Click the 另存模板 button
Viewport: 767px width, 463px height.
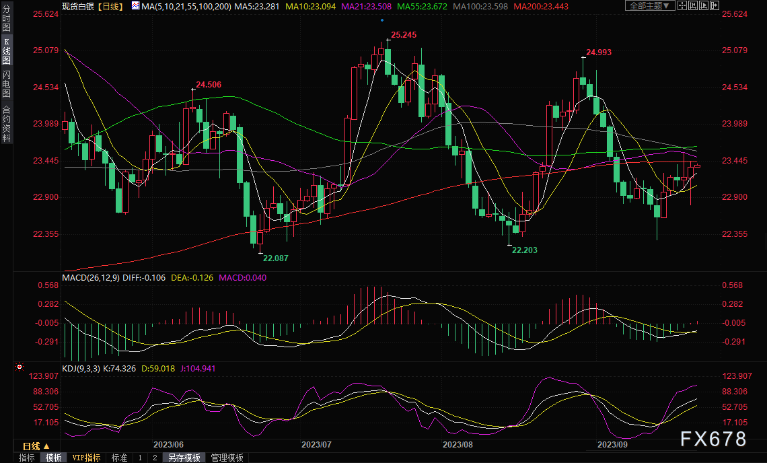coord(184,458)
